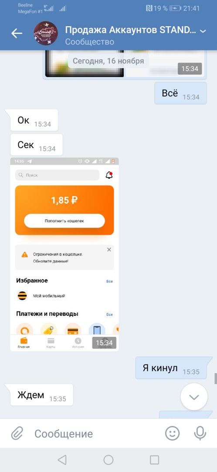Open the wallet screenshot image message
Screen dimensions: 217x472
click(x=64, y=254)
